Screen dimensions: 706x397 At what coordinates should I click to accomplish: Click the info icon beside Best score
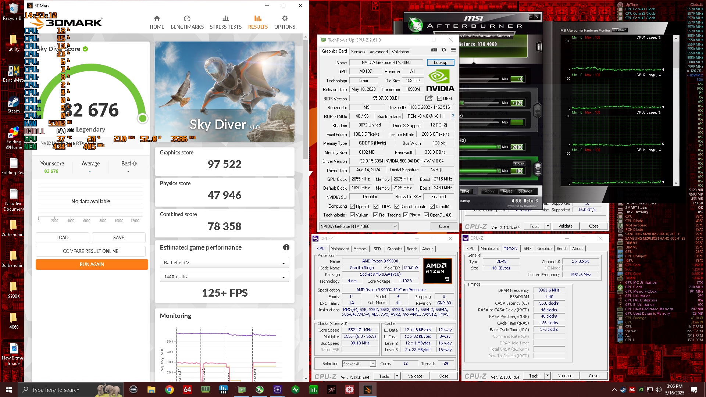click(x=135, y=164)
